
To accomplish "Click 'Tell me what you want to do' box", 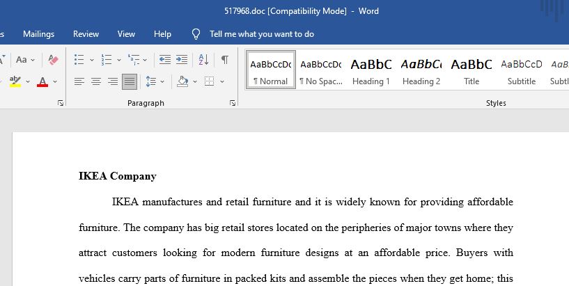I will tap(262, 34).
